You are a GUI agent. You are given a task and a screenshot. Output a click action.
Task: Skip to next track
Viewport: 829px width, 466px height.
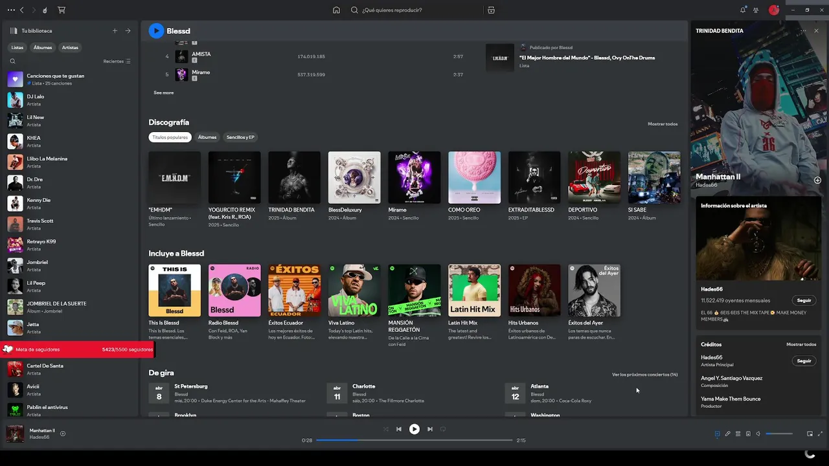coord(430,429)
